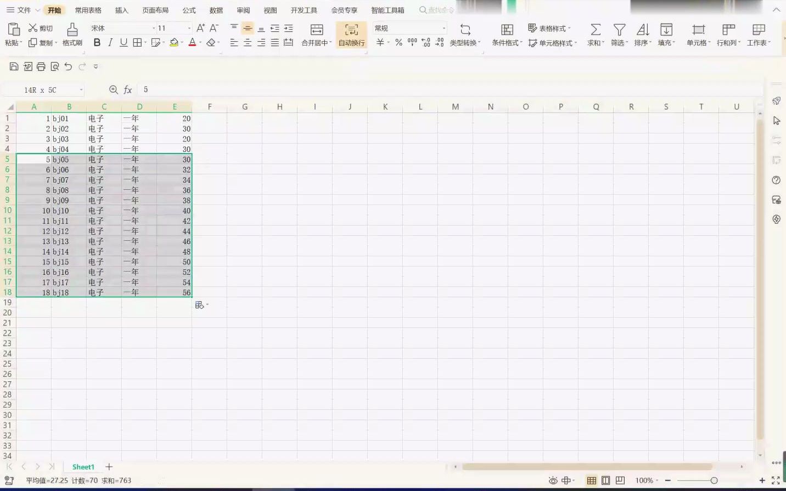
Task: Open the AutoSum (求和) tool
Action: pyautogui.click(x=596, y=30)
